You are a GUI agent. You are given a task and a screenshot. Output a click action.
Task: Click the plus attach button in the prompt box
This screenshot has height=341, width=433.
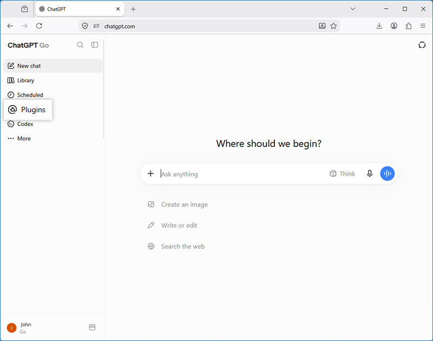(x=150, y=173)
